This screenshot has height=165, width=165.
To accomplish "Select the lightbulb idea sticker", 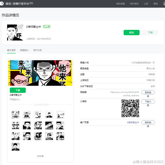I will [x=38, y=115].
